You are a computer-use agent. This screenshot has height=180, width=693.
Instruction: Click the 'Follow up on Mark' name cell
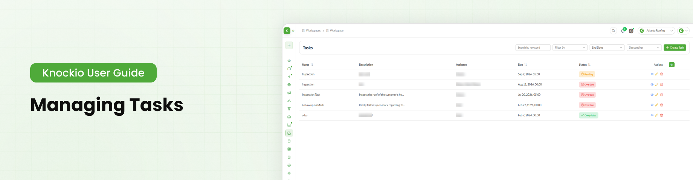tap(313, 105)
